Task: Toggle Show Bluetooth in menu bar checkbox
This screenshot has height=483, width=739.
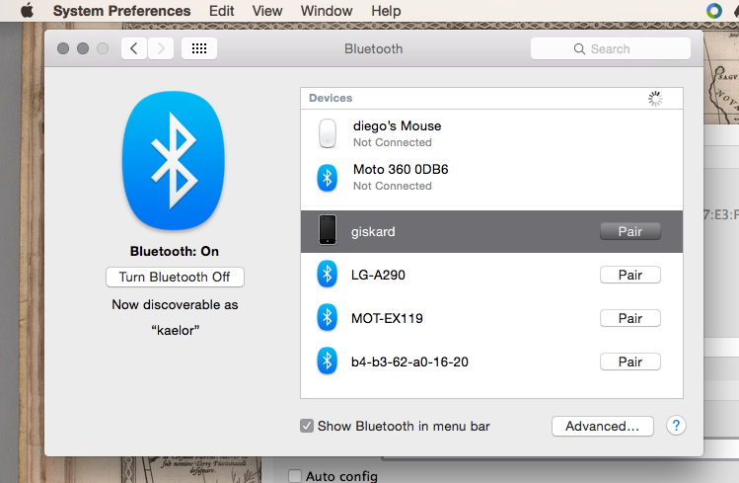Action: click(x=307, y=426)
